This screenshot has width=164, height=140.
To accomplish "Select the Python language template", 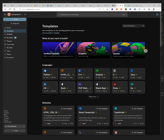I will coord(50,74).
